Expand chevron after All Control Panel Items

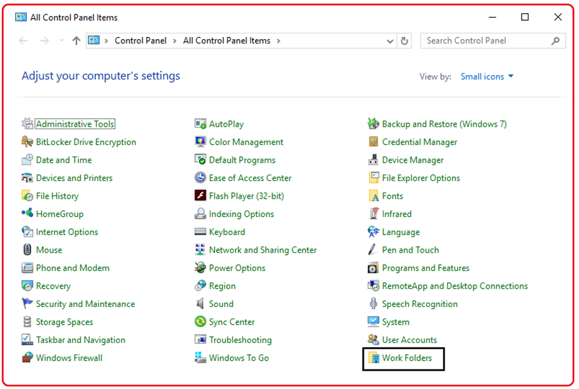[278, 41]
